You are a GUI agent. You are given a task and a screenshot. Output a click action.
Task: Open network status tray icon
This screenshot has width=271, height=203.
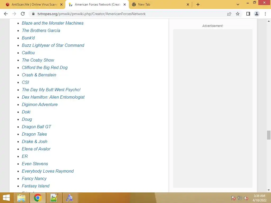tap(240, 198)
